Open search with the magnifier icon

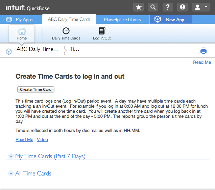[x=153, y=7]
